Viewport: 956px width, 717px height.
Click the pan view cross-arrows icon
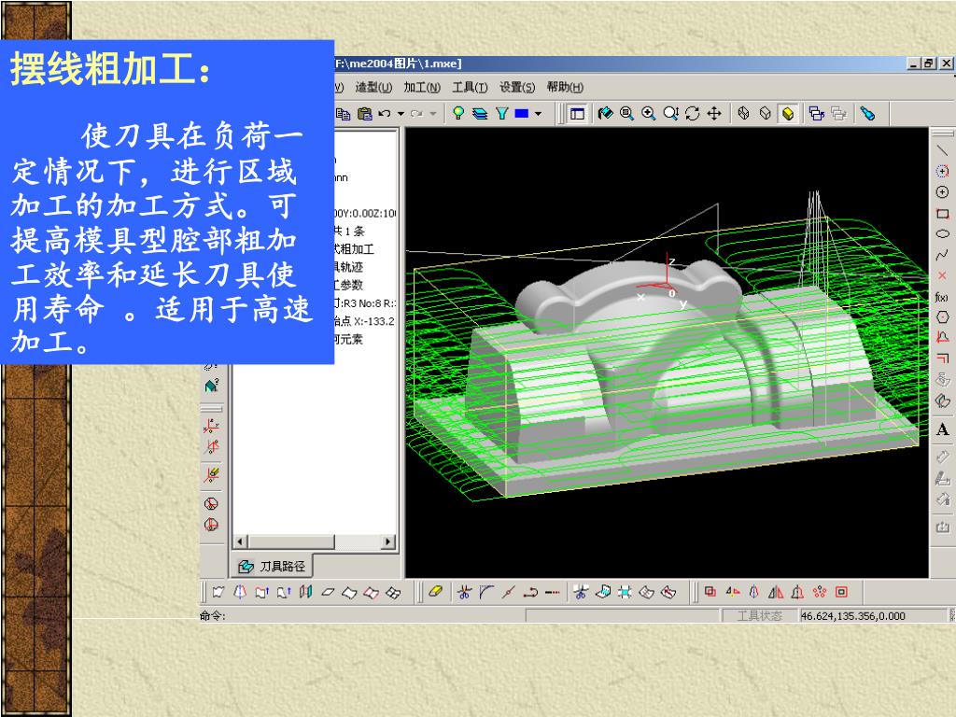pyautogui.click(x=714, y=113)
